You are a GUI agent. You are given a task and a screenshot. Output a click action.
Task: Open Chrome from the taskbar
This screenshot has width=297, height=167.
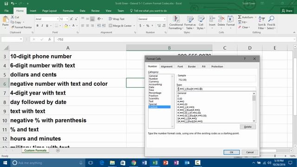point(134,163)
